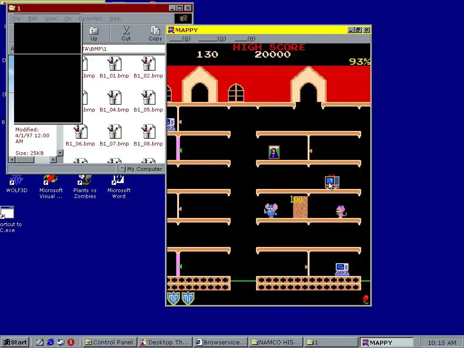Open Go menu in folder window 1
The width and height of the screenshot is (464, 348).
pyautogui.click(x=68, y=19)
